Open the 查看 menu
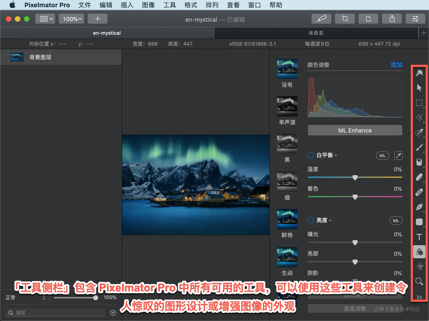Image resolution: width=429 pixels, height=321 pixels. 233,5
